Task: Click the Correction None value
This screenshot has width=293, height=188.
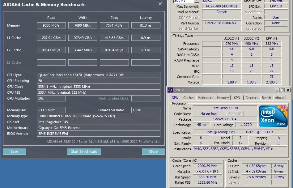Action: pyautogui.click(x=276, y=23)
